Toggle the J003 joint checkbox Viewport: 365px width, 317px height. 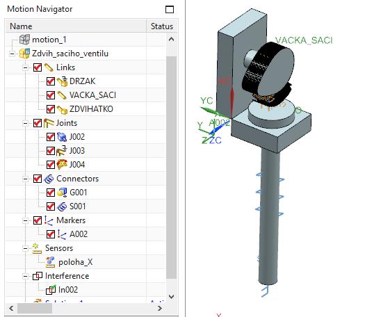51,151
